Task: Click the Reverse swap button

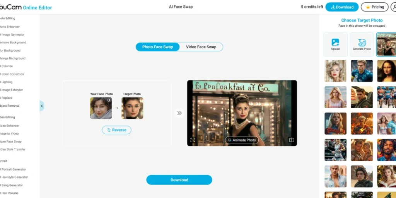Action: coord(117,130)
